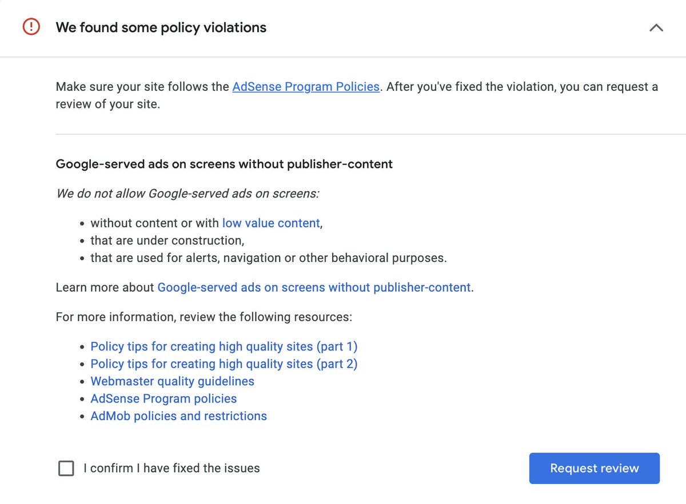
Task: Open the Google-served ads learn more link
Action: [x=314, y=287]
